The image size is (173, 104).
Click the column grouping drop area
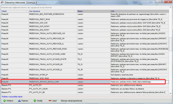coord(85,7)
